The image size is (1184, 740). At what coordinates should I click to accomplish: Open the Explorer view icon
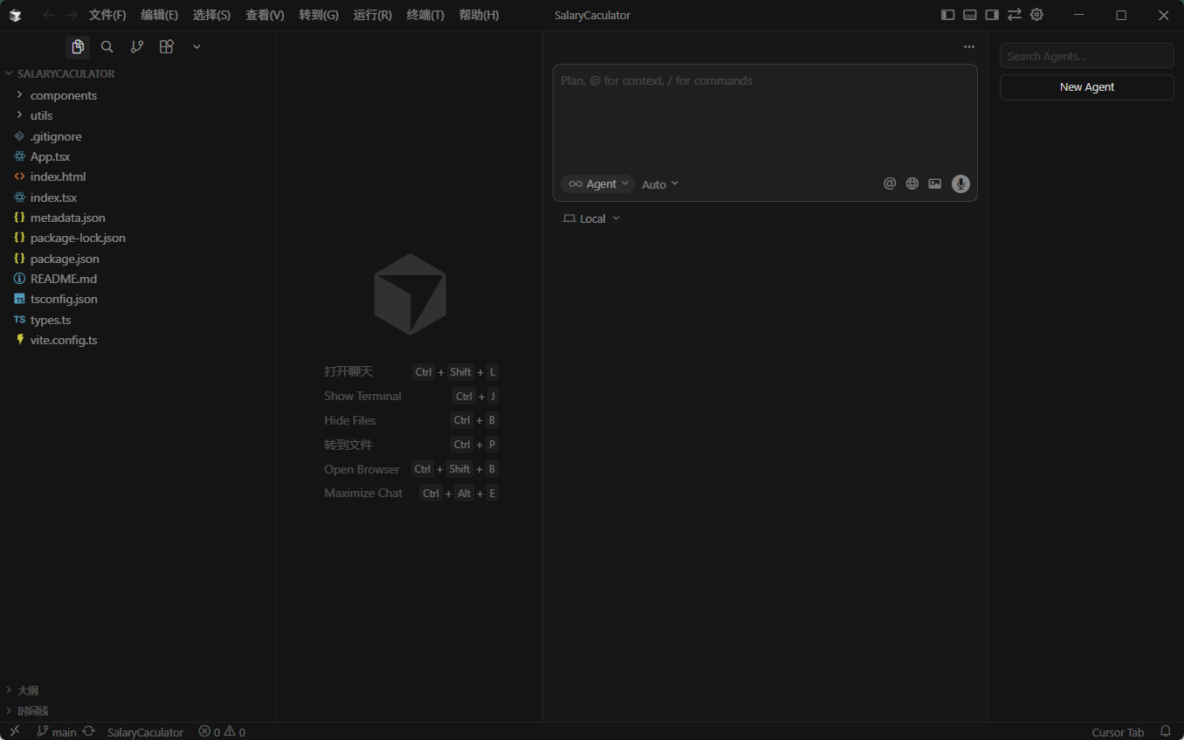[78, 47]
